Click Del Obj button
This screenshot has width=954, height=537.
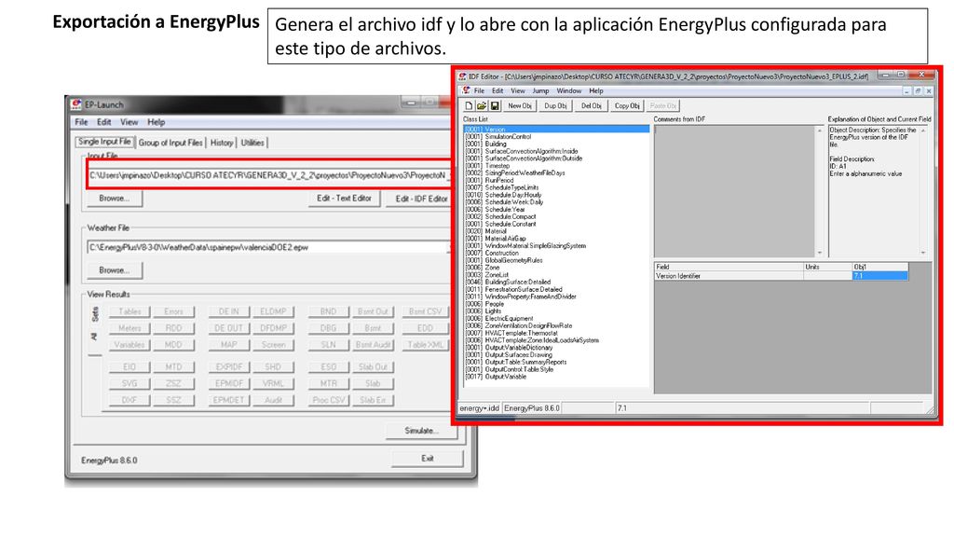(591, 106)
